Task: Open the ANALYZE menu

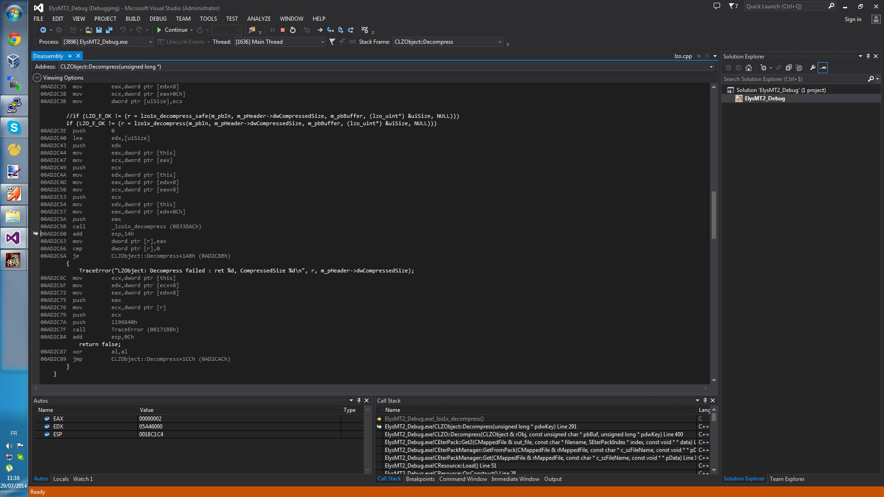Action: click(259, 19)
